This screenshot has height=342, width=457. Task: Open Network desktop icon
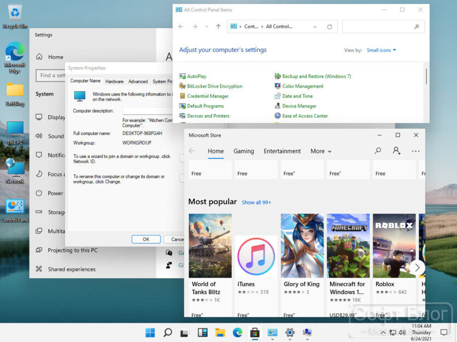coord(15,172)
